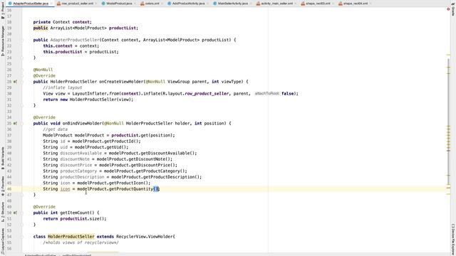Image resolution: width=456 pixels, height=256 pixels.
Task: Click the HolderProductSeller class name on line 54
Action: click(71, 237)
